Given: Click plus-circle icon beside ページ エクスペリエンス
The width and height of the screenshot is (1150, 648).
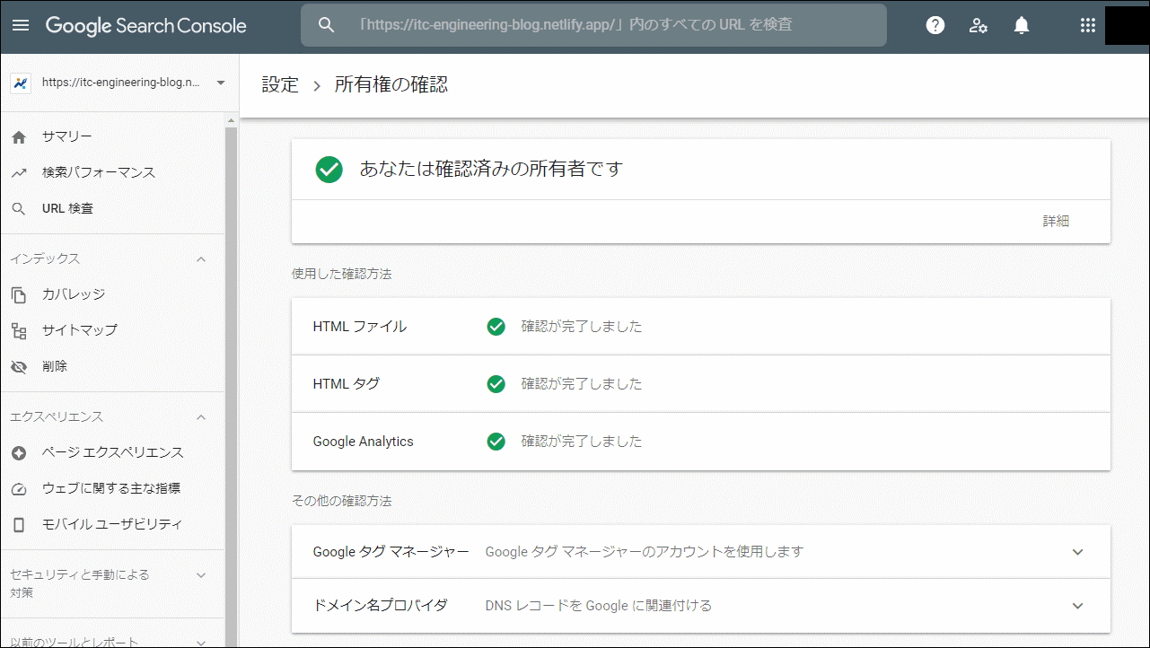Looking at the screenshot, I should tap(19, 453).
